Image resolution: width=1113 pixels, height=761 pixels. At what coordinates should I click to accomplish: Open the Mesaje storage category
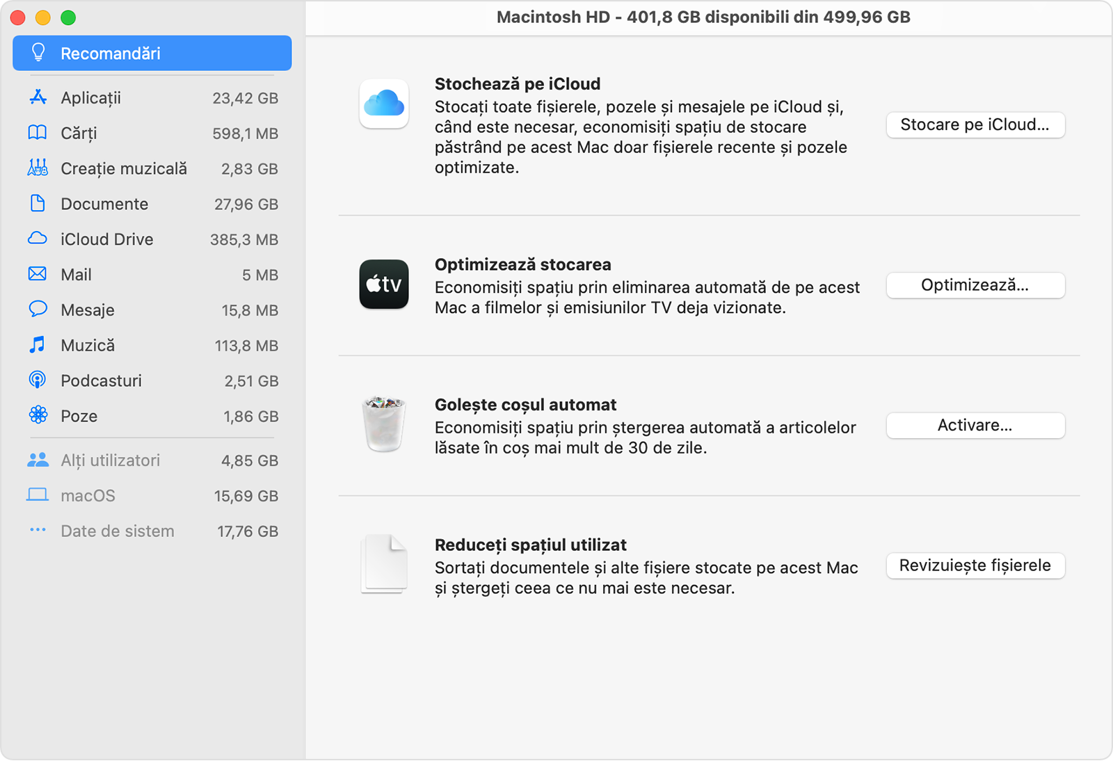pos(88,310)
